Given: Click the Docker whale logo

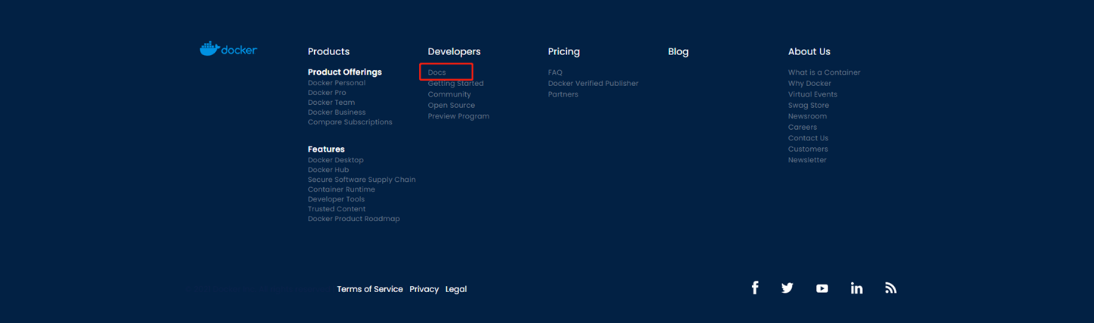Looking at the screenshot, I should [228, 49].
